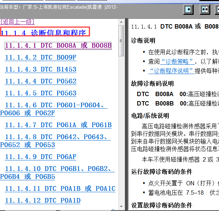This screenshot has width=219, height=211.
Task: Click the 点火开关置于 ON bullet
Action: click(184, 183)
